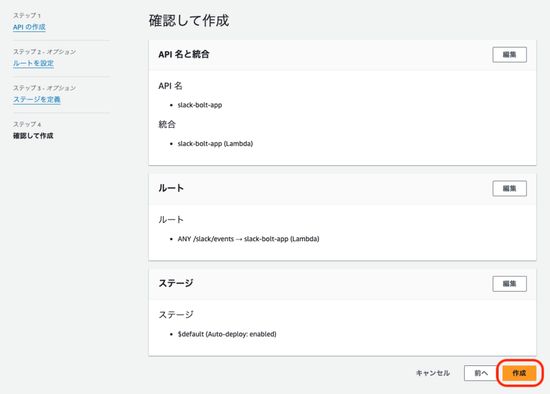
Task: Click キャンセル to cancel the wizard
Action: [x=432, y=373]
